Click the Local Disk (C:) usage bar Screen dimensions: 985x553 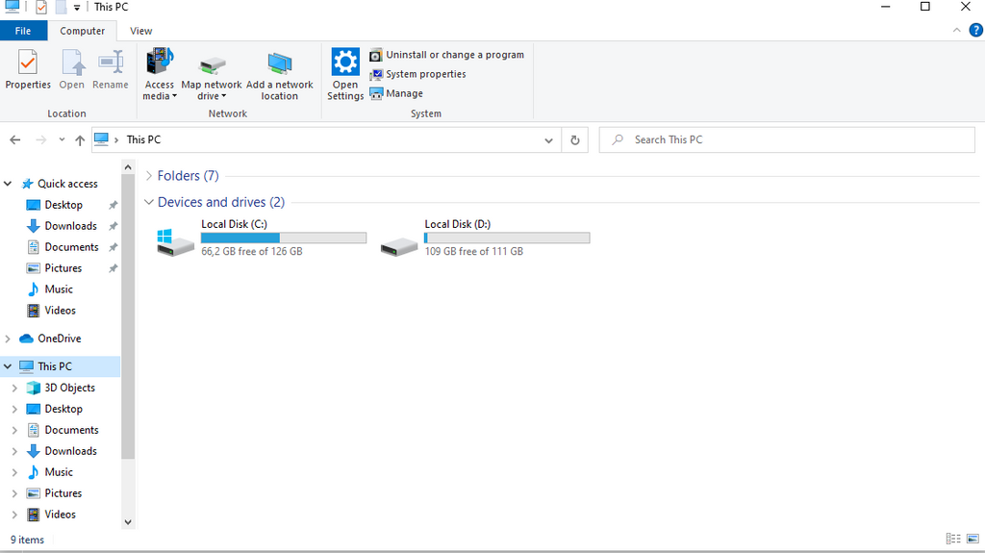tap(284, 238)
